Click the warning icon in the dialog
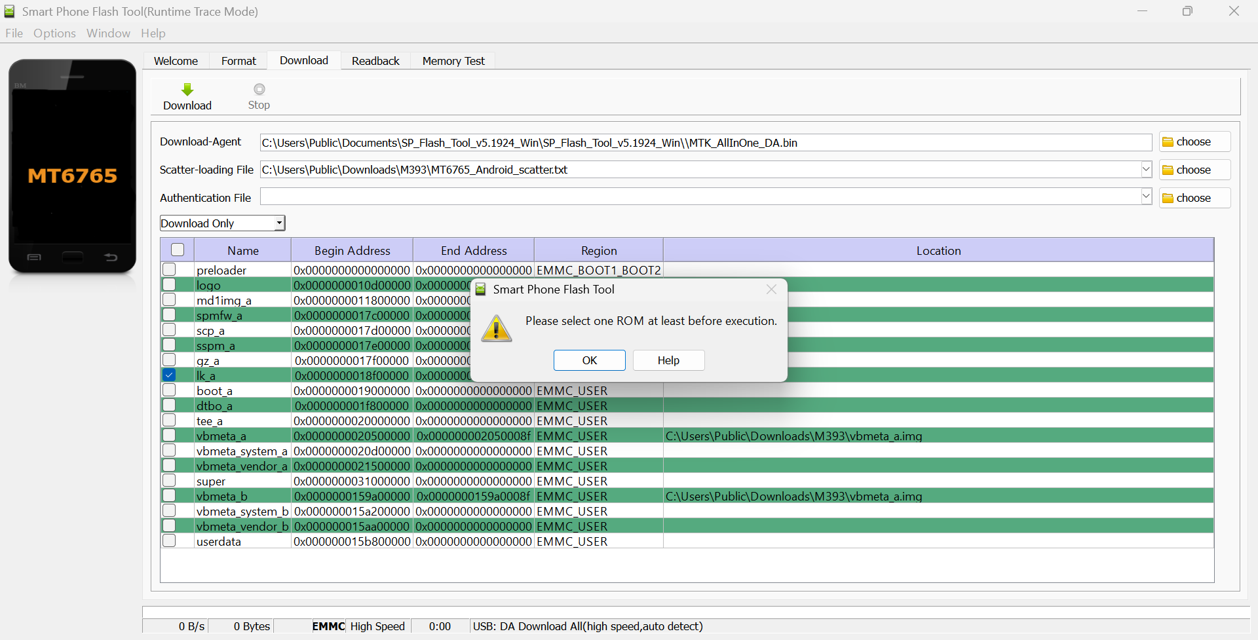 point(497,328)
